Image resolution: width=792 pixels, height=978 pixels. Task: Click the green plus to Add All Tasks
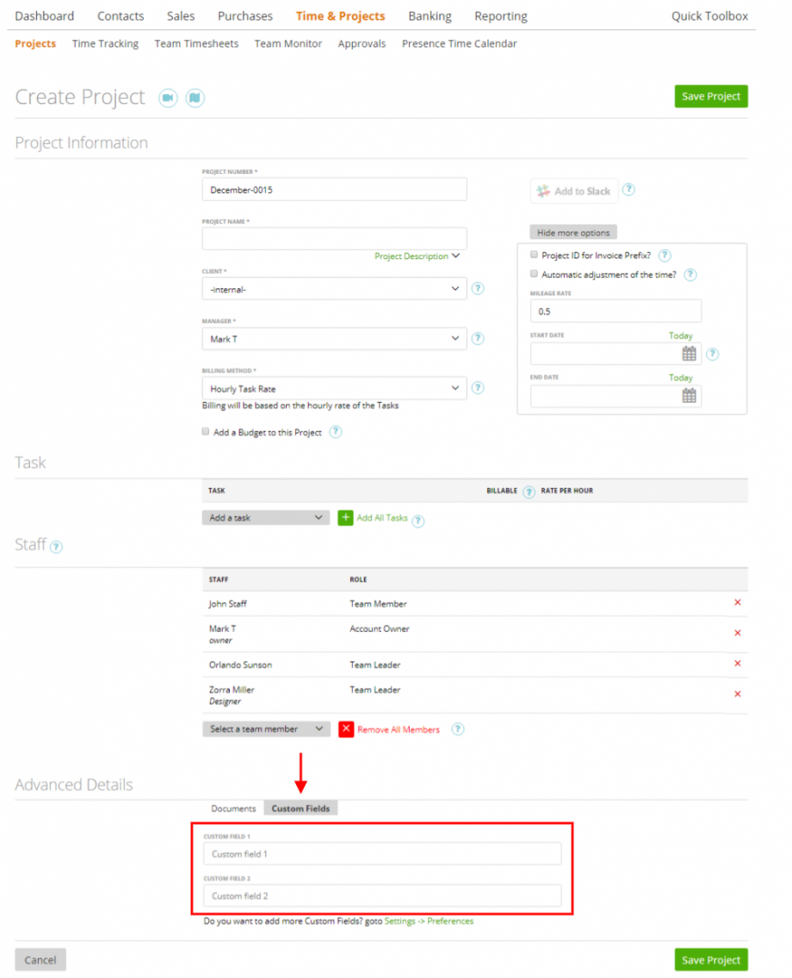pyautogui.click(x=346, y=517)
